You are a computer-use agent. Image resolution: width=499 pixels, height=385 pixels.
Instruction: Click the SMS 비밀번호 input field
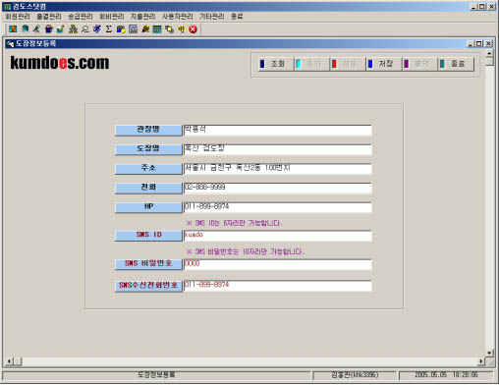click(x=277, y=264)
